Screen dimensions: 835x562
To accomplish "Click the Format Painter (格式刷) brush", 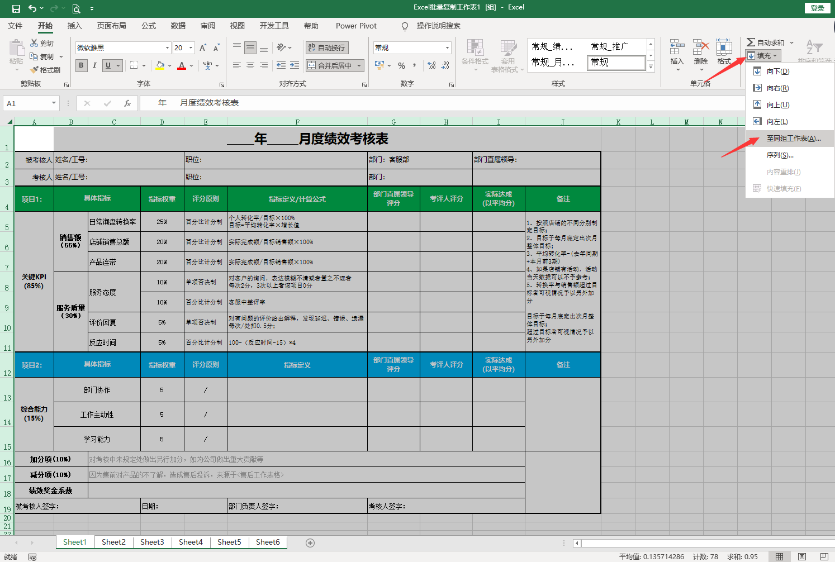I will tap(45, 70).
